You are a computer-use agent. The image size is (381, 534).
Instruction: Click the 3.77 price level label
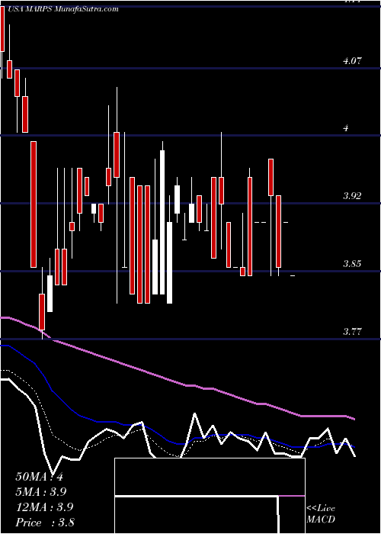pyautogui.click(x=352, y=331)
